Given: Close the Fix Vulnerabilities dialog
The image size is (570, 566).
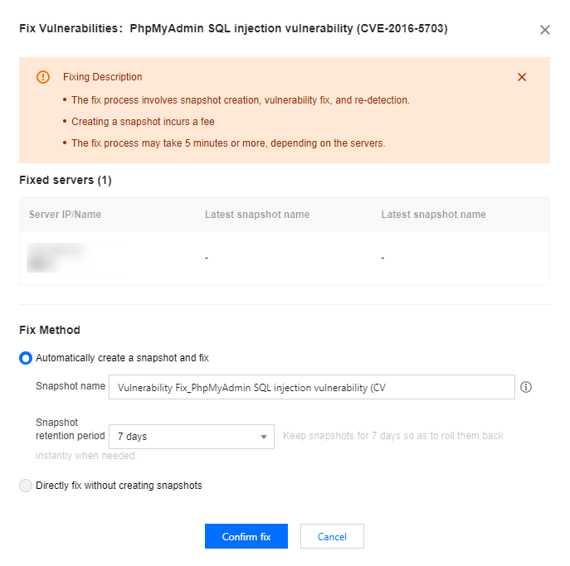Looking at the screenshot, I should 544,30.
